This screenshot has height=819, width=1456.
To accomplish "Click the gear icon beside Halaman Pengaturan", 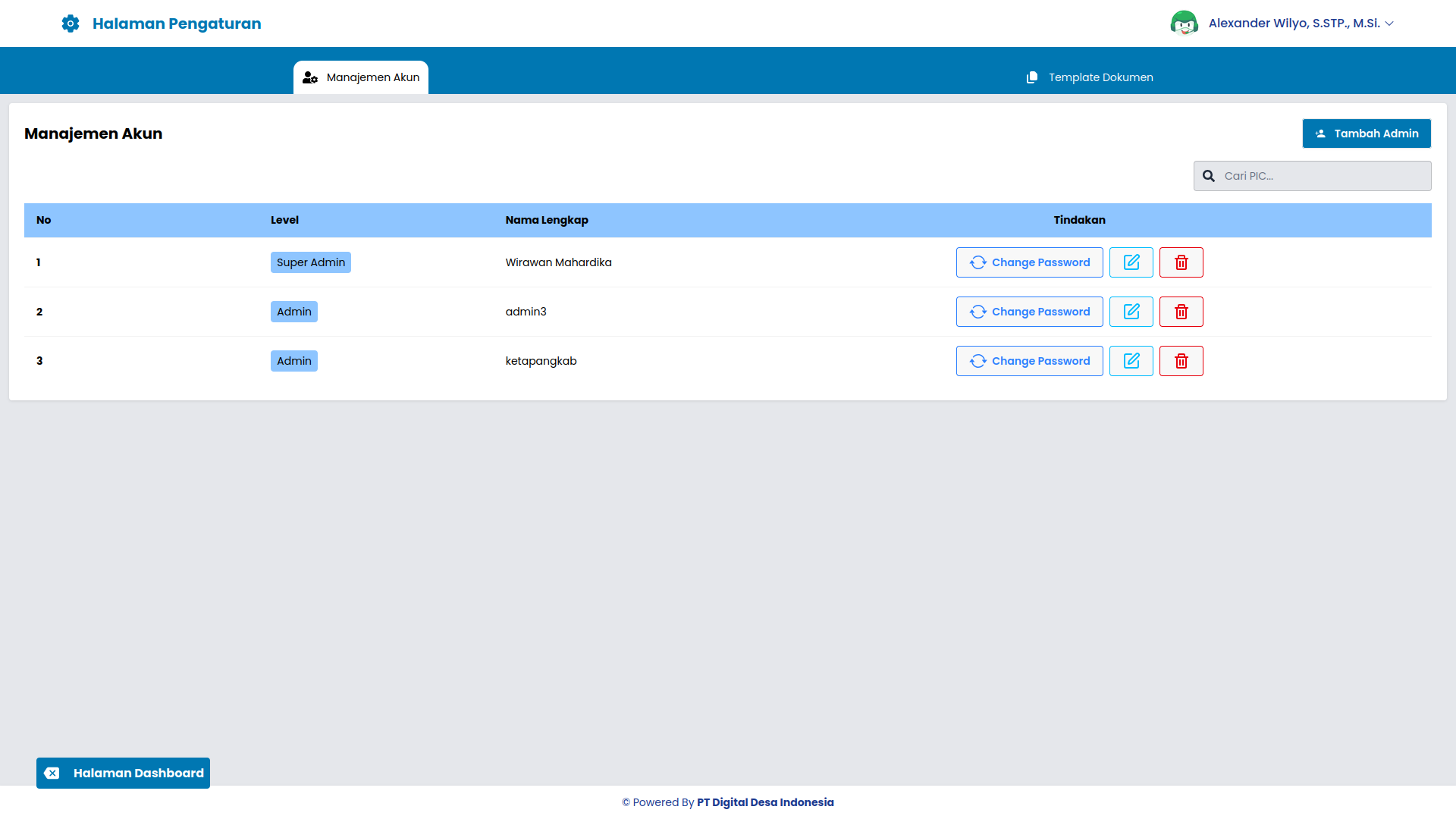I will click(x=71, y=24).
